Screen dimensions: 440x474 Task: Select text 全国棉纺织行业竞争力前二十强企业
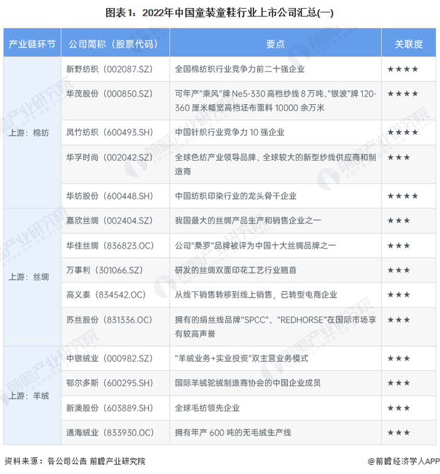coord(239,69)
